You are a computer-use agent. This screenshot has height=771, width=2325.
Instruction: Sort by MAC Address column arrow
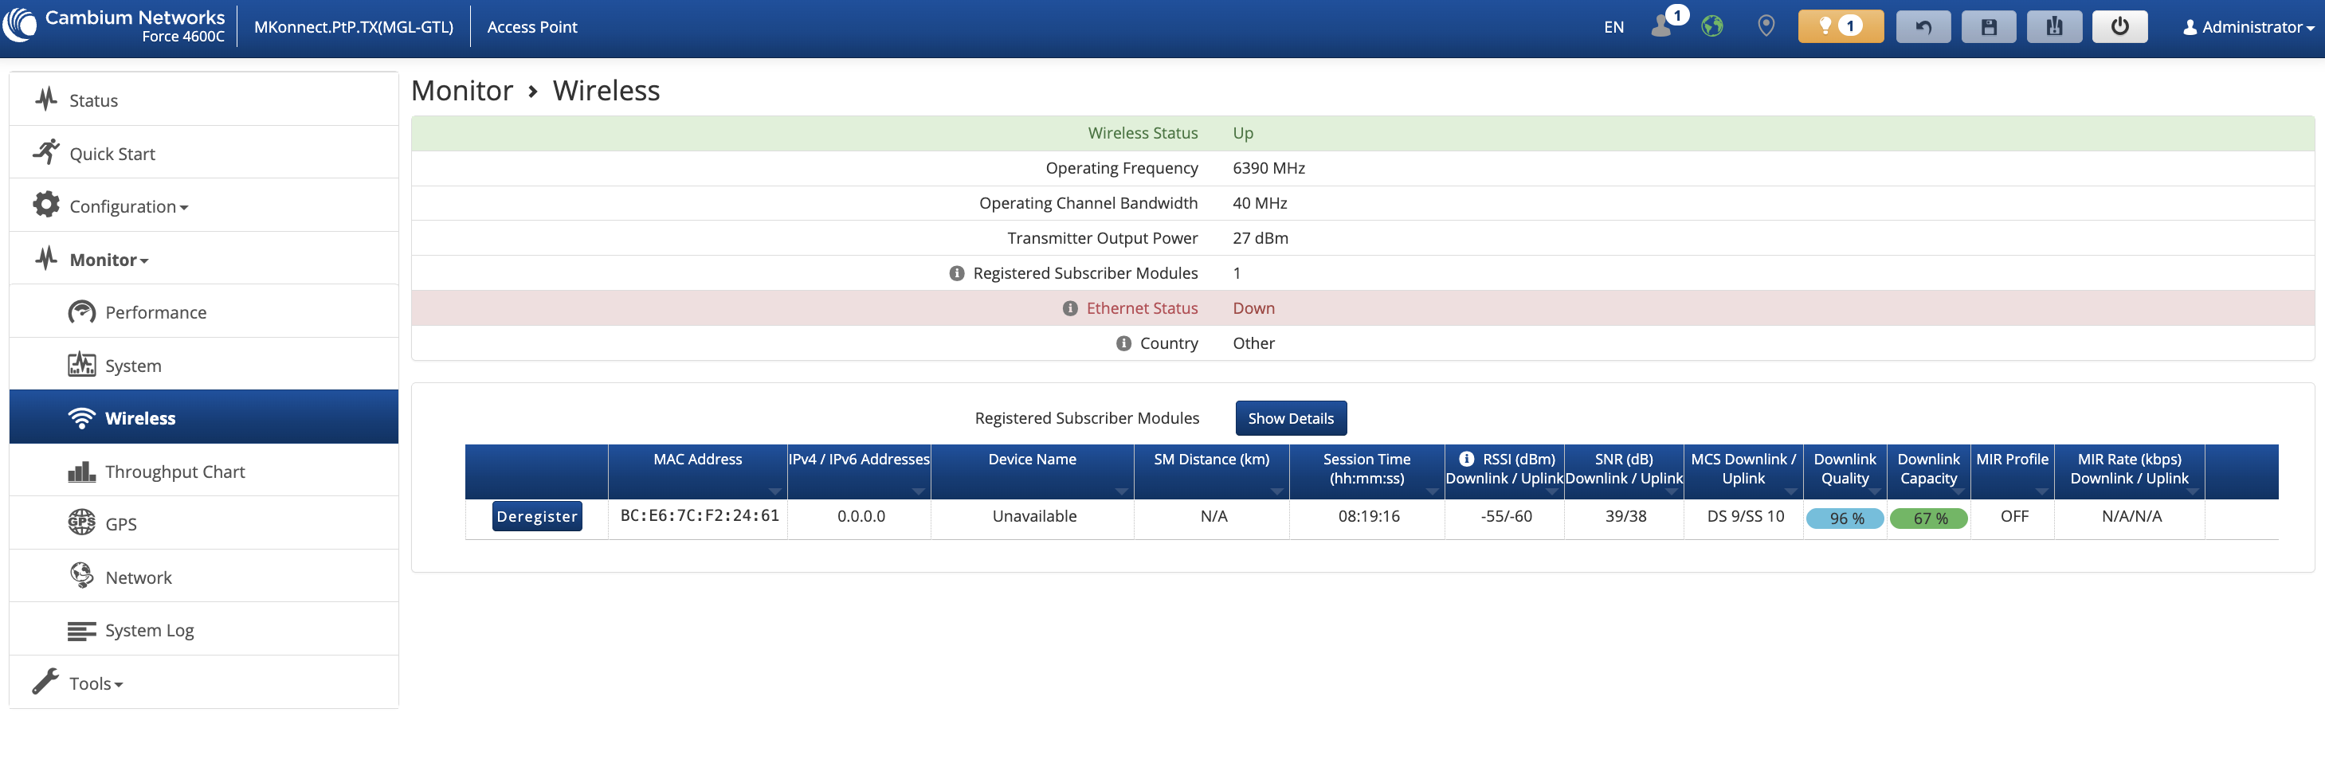tap(774, 491)
